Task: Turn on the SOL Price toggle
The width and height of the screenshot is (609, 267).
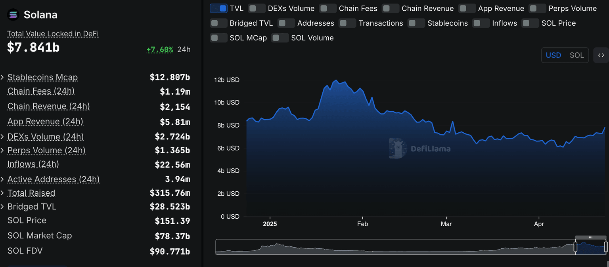Action: click(x=530, y=23)
